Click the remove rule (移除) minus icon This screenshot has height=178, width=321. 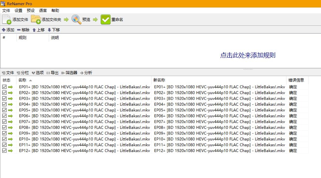(x=19, y=30)
